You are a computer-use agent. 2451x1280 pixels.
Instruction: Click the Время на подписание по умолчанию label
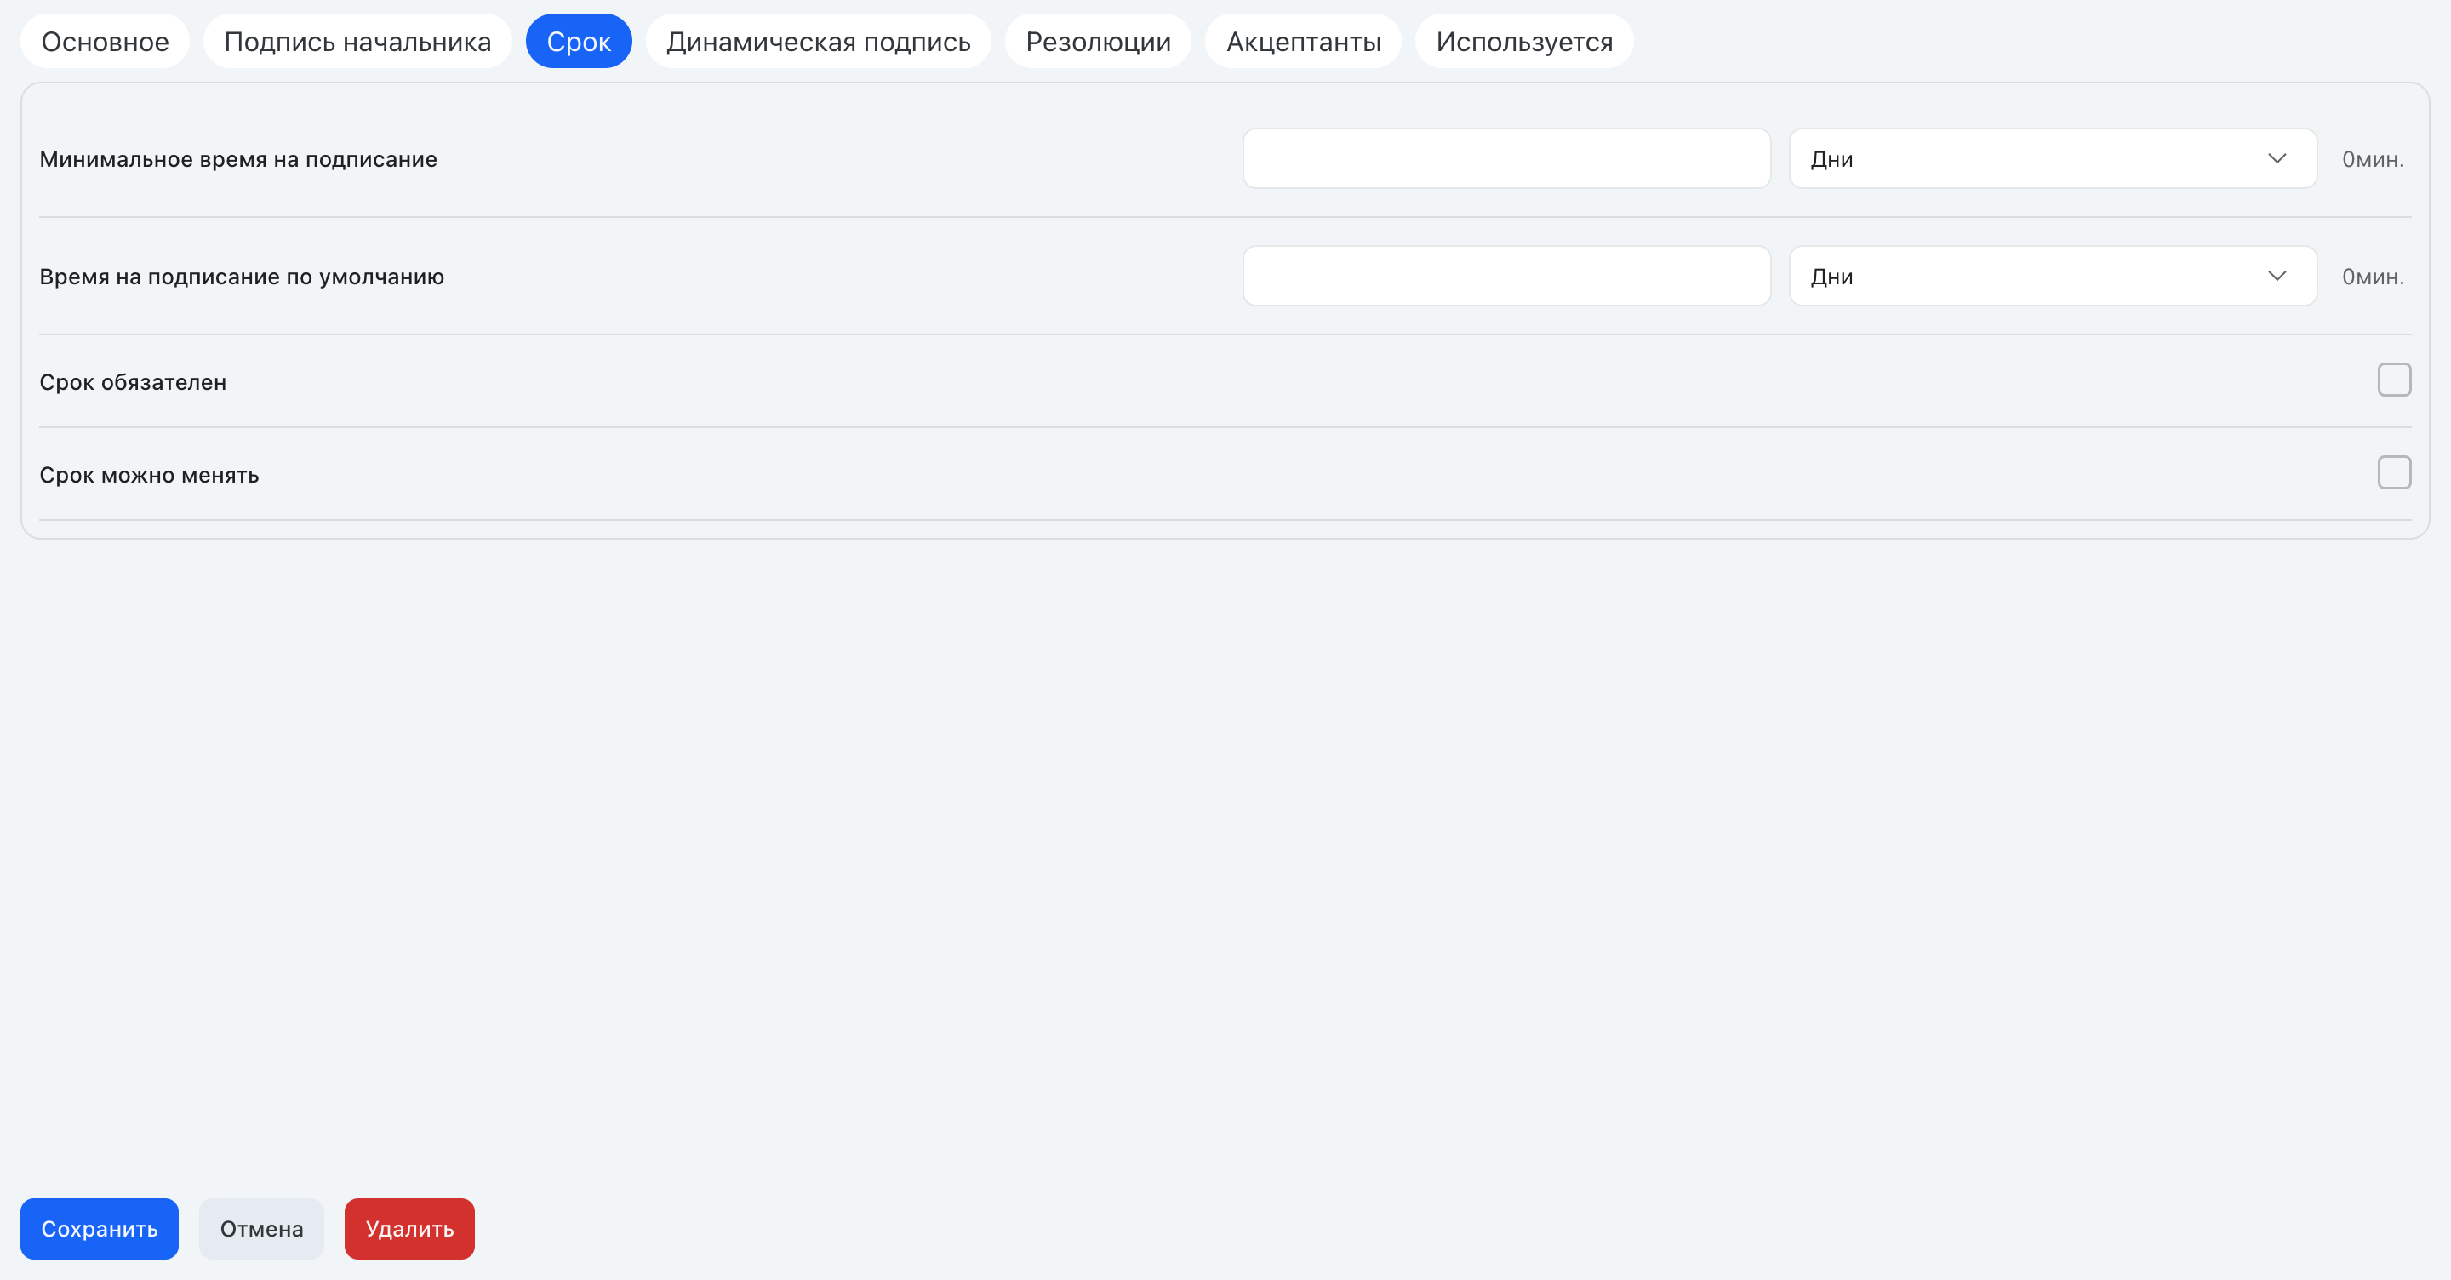[242, 277]
